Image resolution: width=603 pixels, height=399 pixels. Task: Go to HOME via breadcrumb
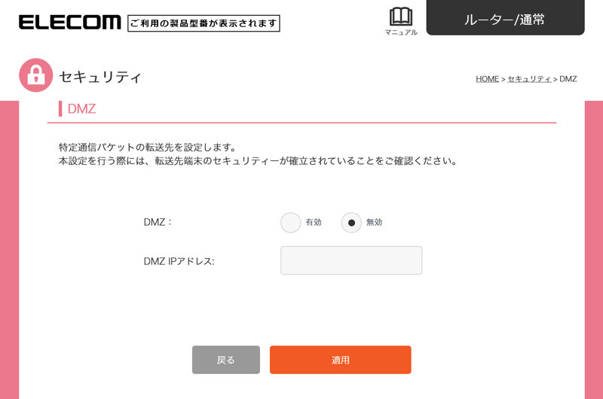[487, 79]
